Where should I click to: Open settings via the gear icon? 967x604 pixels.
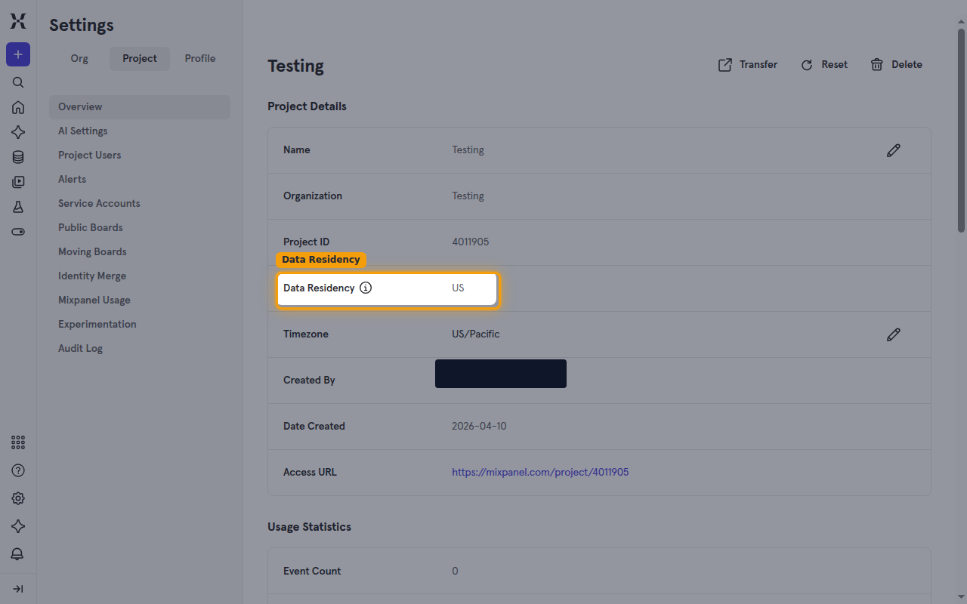(18, 498)
